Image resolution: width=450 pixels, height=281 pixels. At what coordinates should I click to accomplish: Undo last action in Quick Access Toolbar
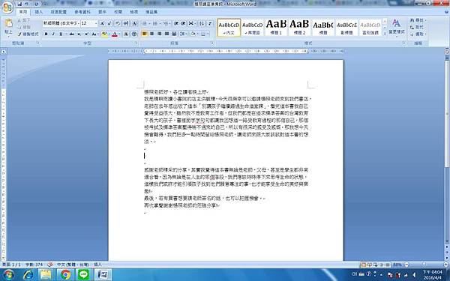27,4
